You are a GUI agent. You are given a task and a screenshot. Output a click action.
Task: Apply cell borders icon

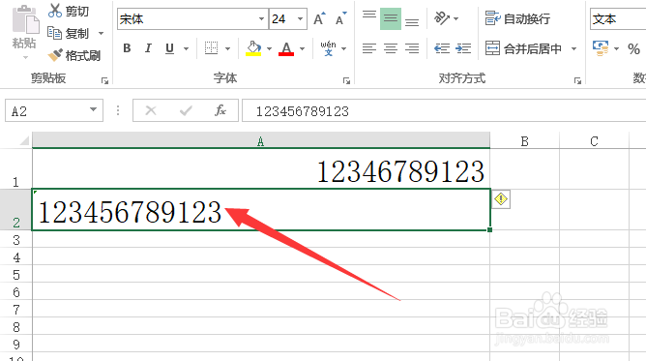[212, 48]
